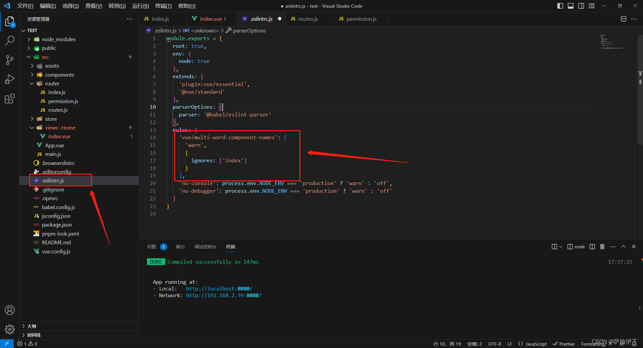The image size is (643, 348).
Task: Maximize the terminal panel with the chevron
Action: point(623,247)
